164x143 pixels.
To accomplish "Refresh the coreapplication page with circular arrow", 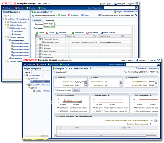I will 136,15.
